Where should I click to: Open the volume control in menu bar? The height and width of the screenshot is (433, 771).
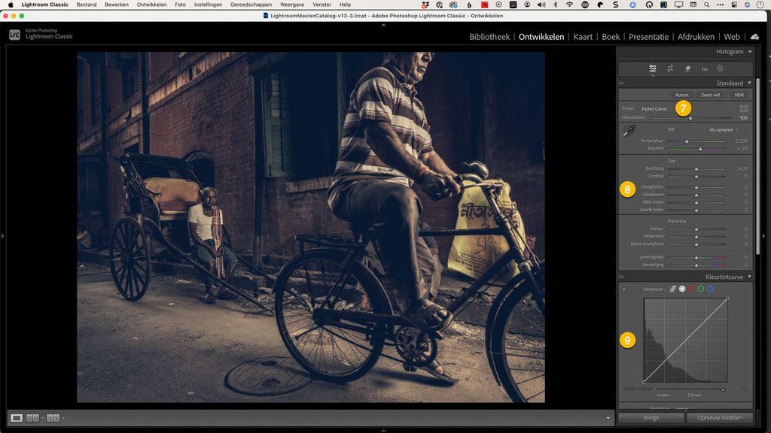click(x=541, y=5)
